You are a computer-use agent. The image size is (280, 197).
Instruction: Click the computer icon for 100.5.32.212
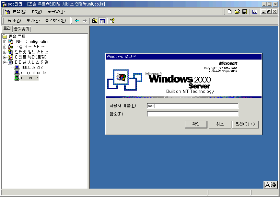pyautogui.click(x=17, y=68)
